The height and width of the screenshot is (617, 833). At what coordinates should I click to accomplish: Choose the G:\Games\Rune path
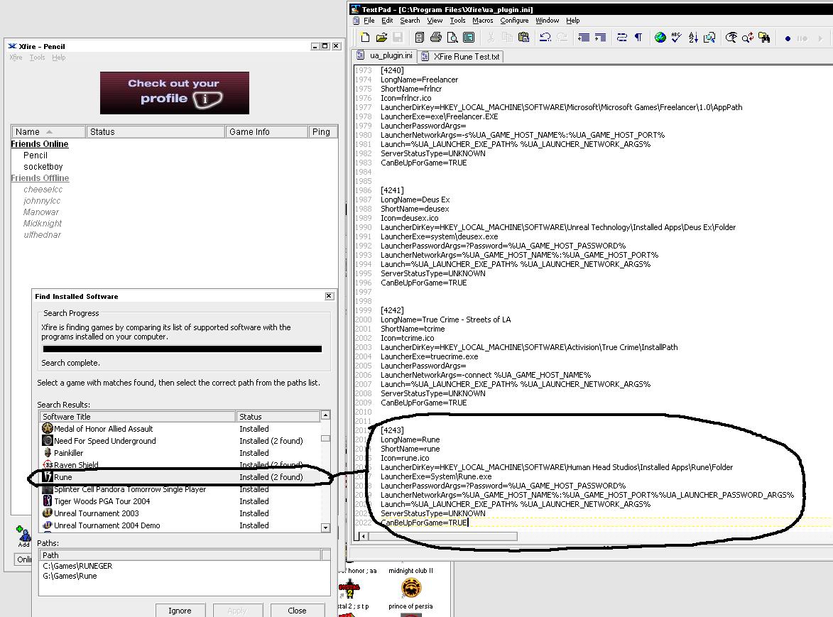[x=70, y=576]
